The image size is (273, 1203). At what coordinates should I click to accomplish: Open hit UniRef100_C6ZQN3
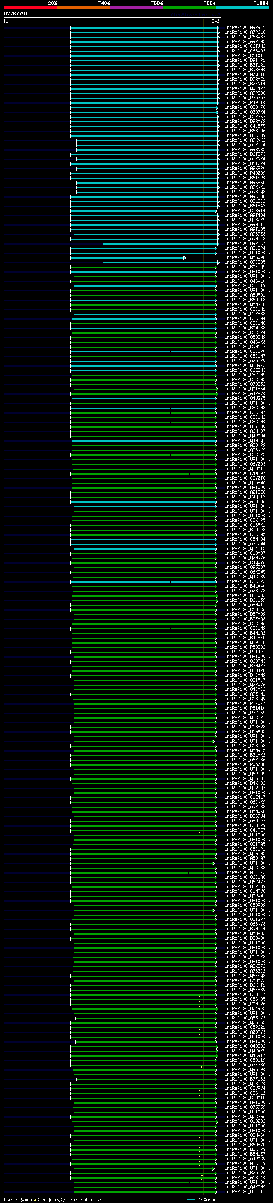[244, 370]
